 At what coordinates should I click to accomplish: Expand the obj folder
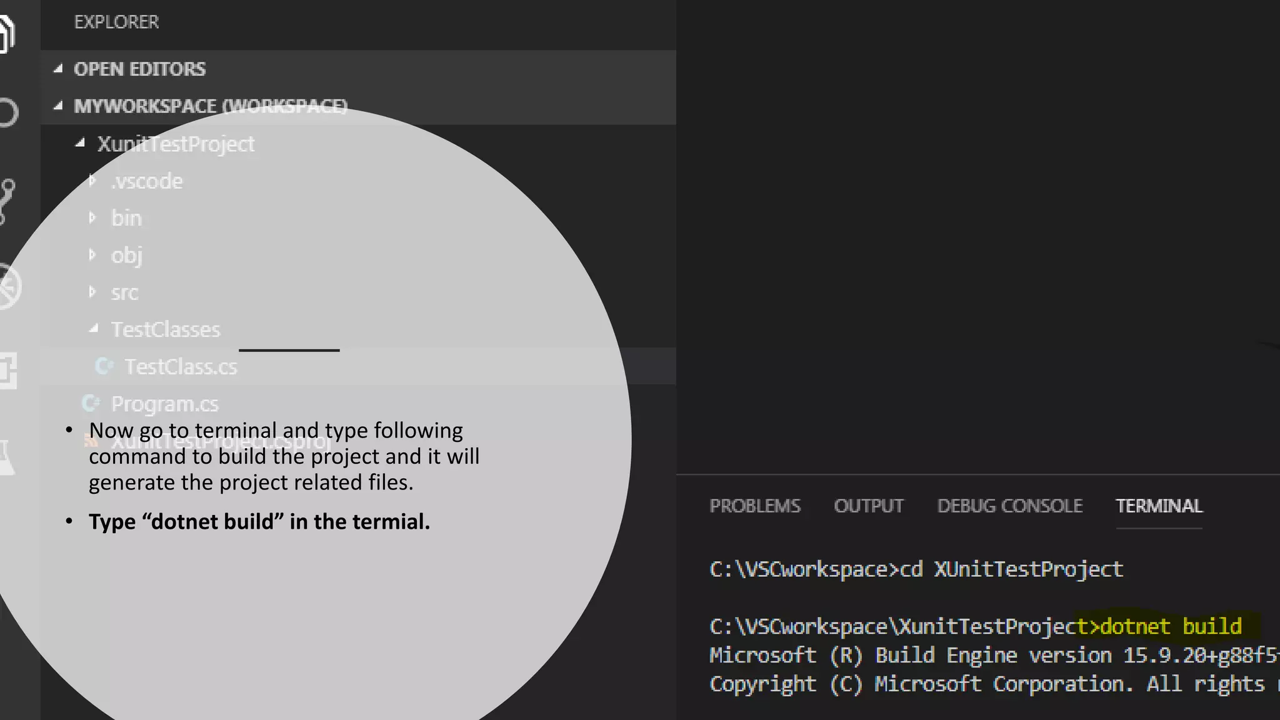pos(126,255)
